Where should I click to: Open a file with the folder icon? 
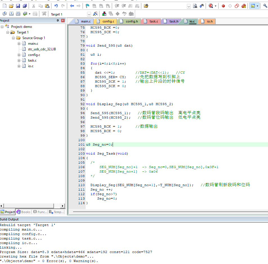tap(11, 6)
